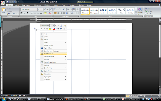The width and height of the screenshot is (161, 101).
Task: Open the bullets list dropdown in ribbon
Action: pos(57,9)
